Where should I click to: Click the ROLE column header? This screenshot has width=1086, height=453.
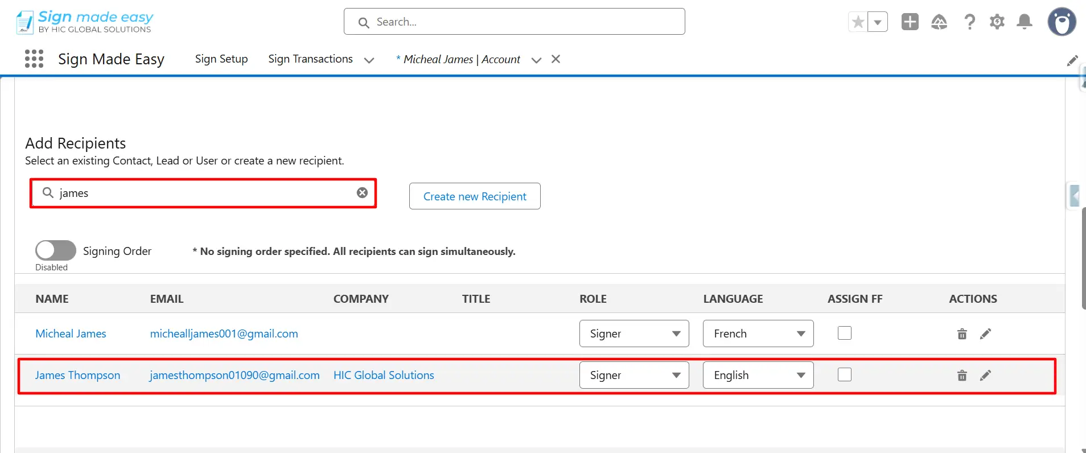tap(593, 299)
